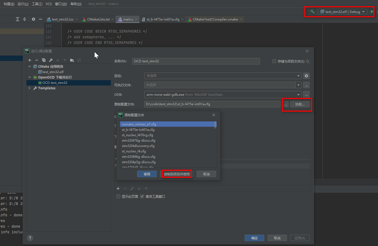Open the 帮助(H) menu
This screenshot has height=246, width=378.
point(76,4)
